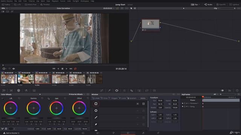Open the RGB Mixer palette icon
The height and width of the screenshot is (135, 241).
26,91
